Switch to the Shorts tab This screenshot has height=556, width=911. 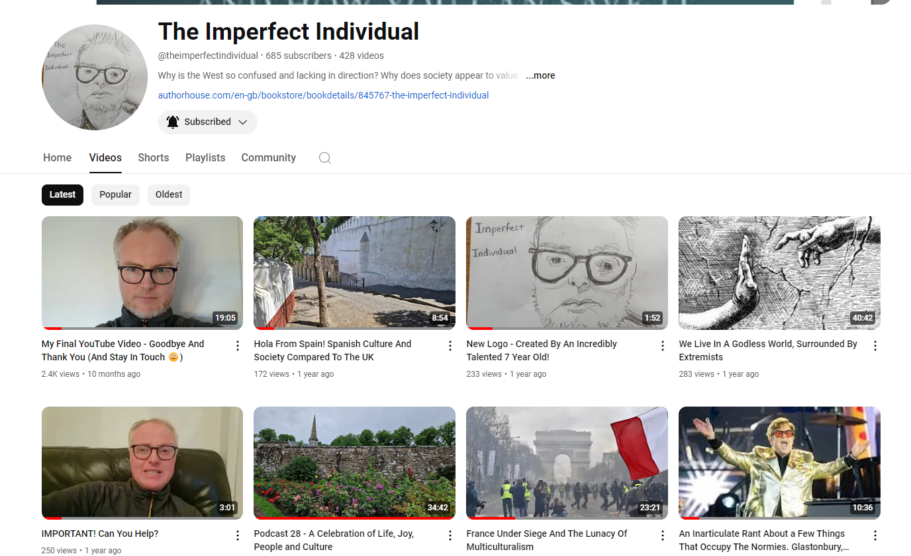153,158
